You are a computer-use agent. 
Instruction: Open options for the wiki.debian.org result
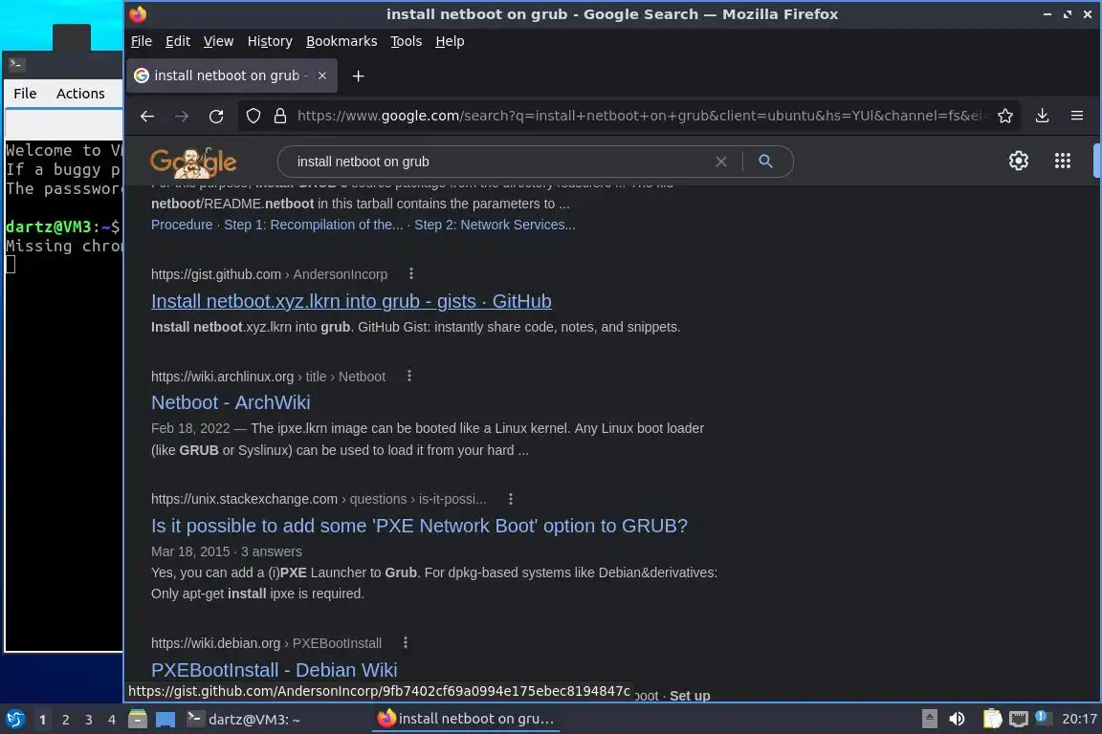coord(405,642)
